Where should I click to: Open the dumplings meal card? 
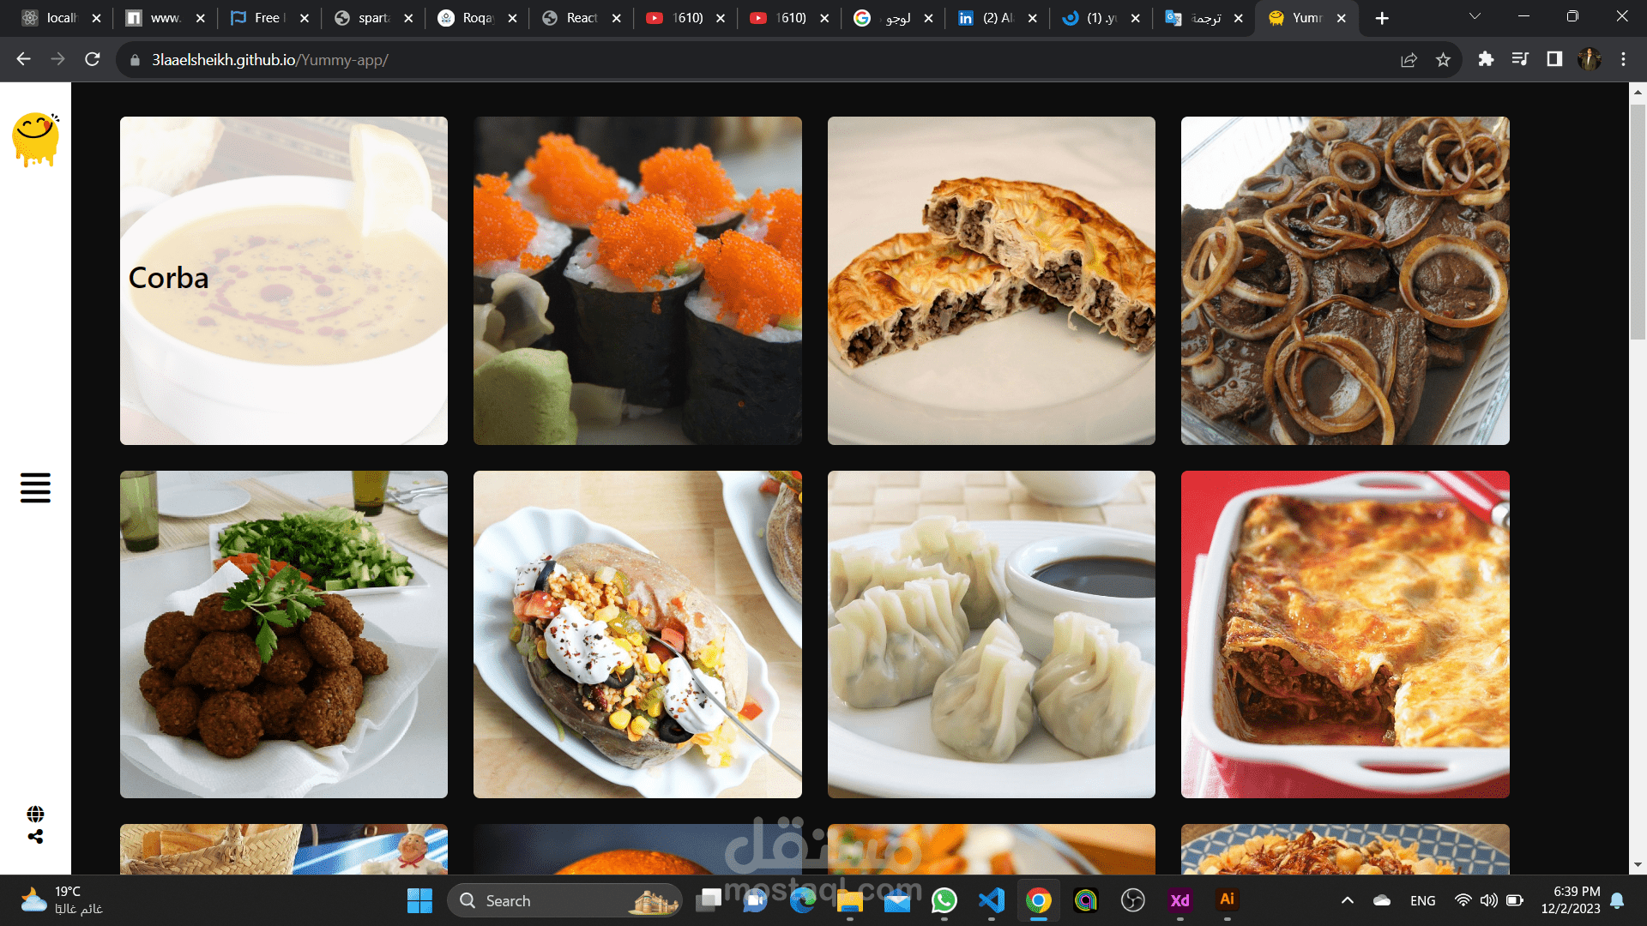tap(992, 634)
